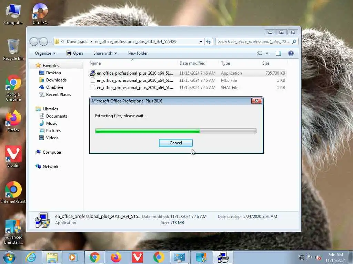Toggle the preview pane icon
Screen dimensions: 353x264
279,53
